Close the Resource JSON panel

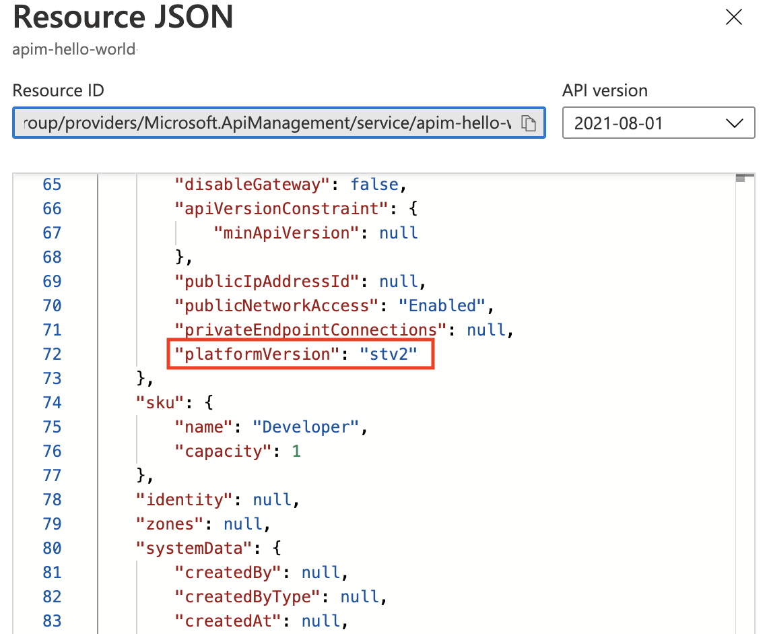(x=734, y=17)
